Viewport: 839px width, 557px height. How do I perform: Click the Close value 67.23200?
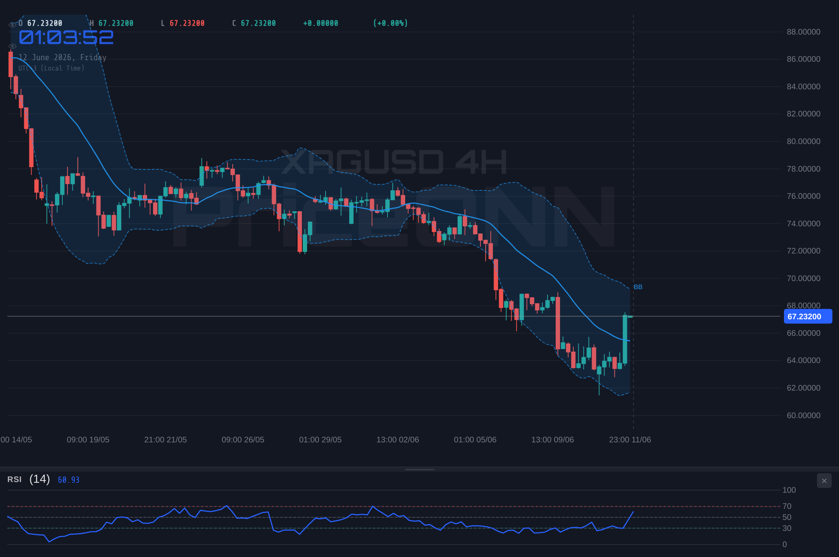[x=258, y=23]
